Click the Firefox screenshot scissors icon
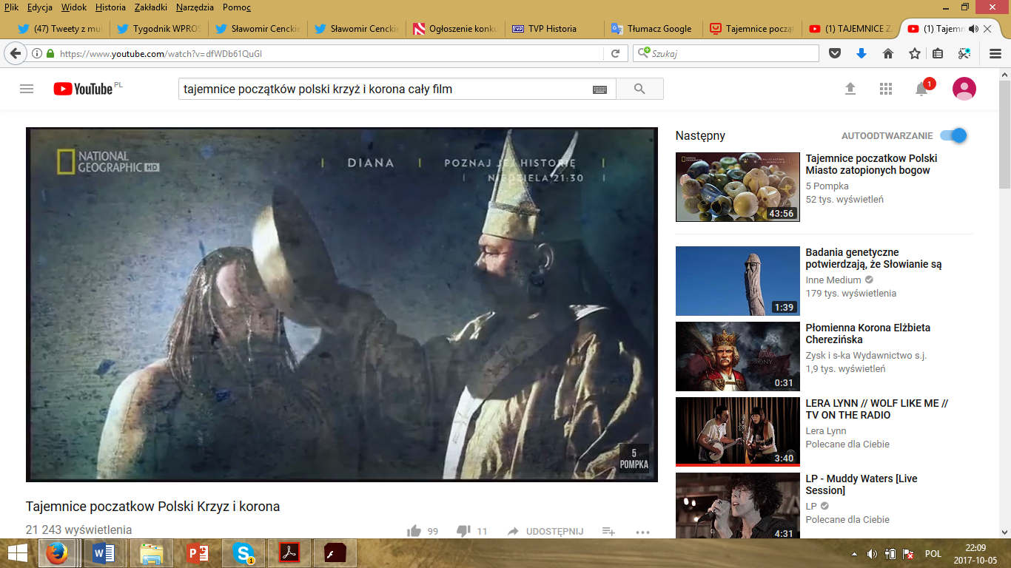 964,53
